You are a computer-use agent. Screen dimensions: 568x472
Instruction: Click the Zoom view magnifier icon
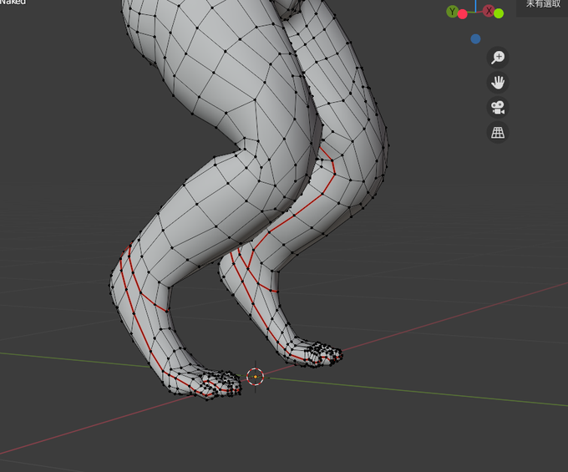click(x=498, y=58)
